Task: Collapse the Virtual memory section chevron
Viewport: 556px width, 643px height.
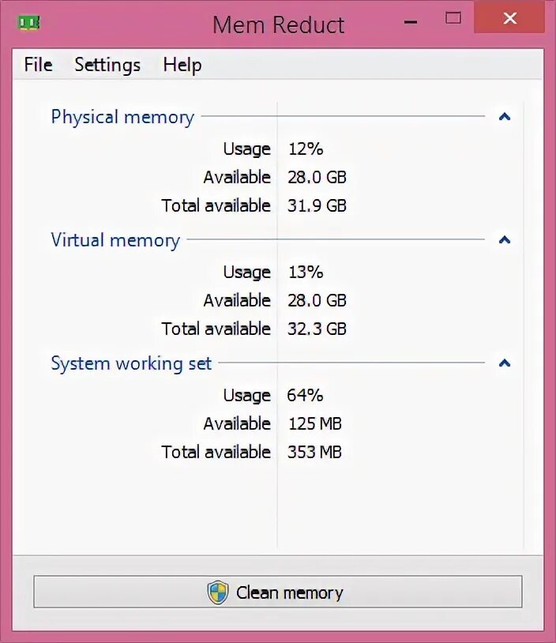Action: tap(505, 239)
